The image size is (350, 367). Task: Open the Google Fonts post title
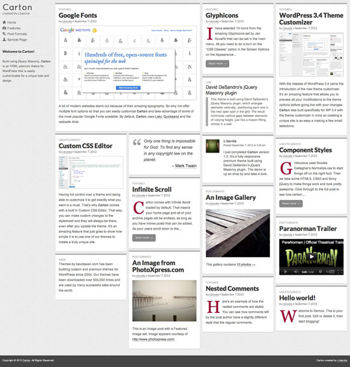pos(78,15)
